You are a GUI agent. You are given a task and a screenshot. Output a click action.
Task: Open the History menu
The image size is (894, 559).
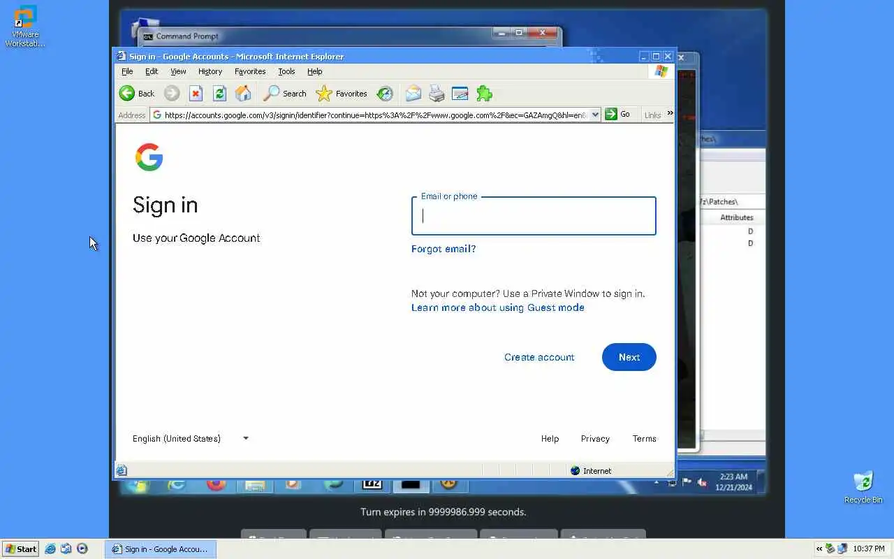tap(210, 71)
